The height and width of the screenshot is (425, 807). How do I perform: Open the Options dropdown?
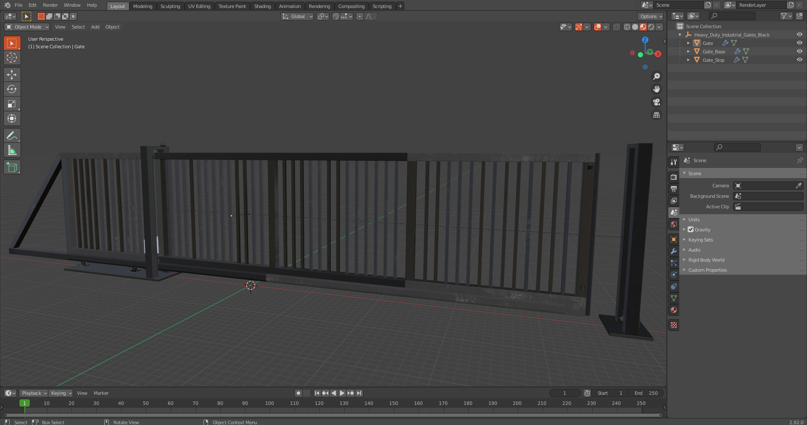pos(651,16)
